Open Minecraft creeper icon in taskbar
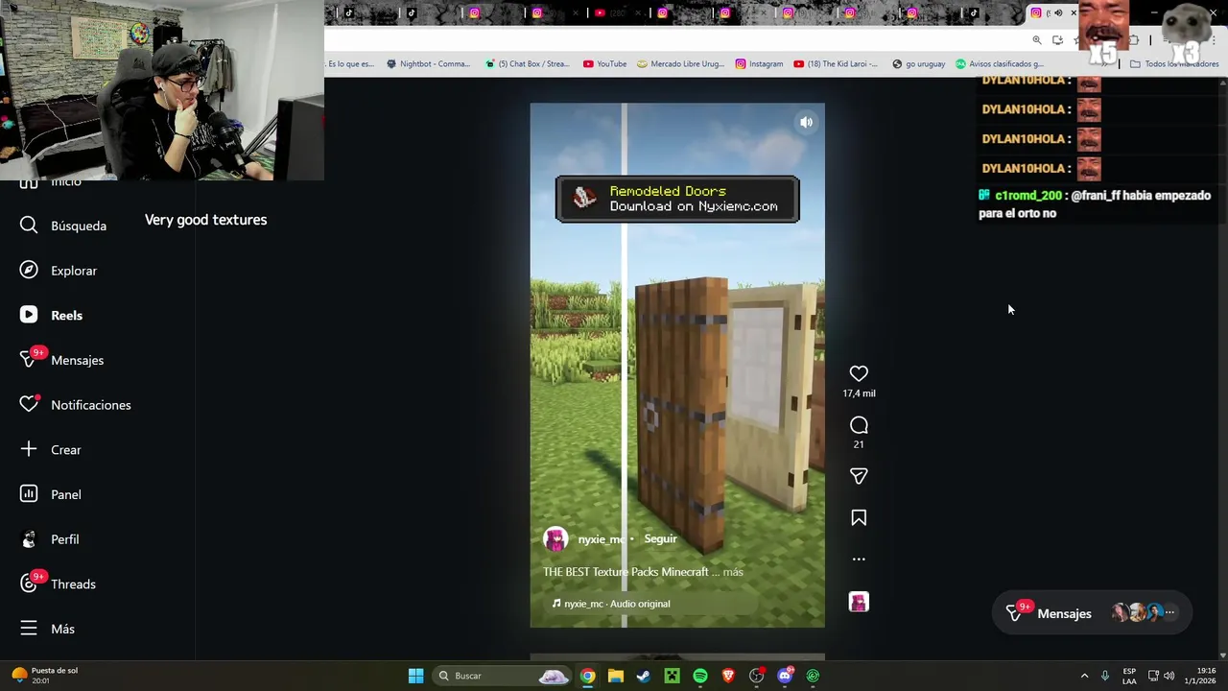 tap(673, 676)
